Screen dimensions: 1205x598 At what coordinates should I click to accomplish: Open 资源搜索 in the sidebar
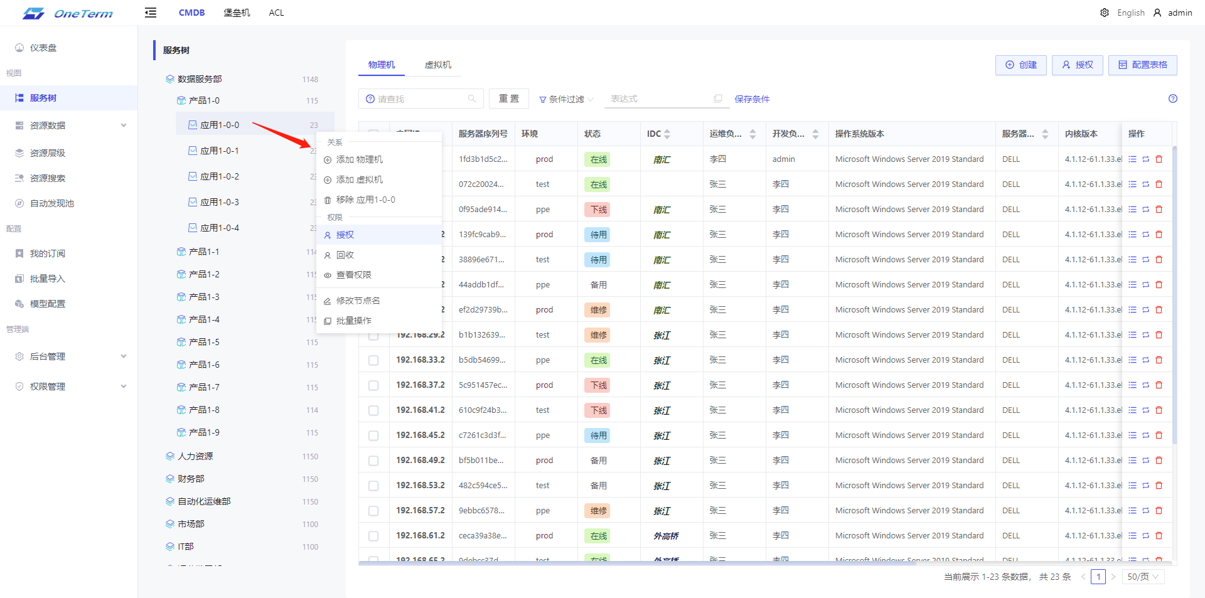tap(69, 178)
